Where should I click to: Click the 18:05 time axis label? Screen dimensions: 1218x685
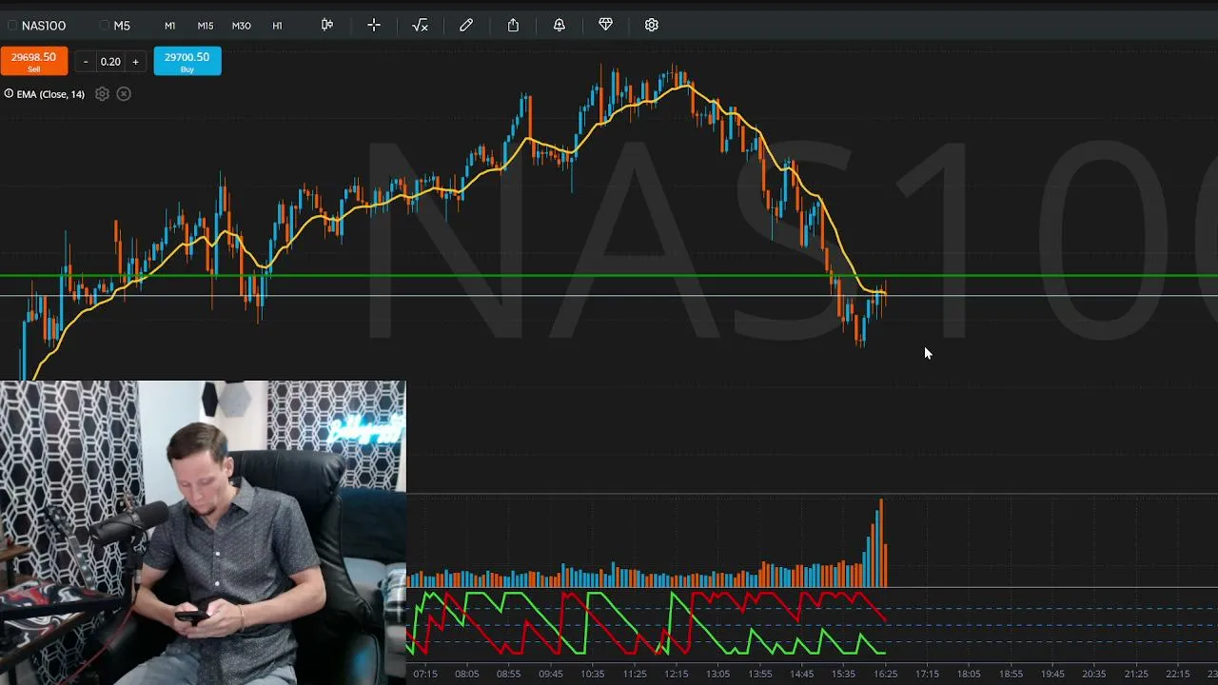click(969, 674)
